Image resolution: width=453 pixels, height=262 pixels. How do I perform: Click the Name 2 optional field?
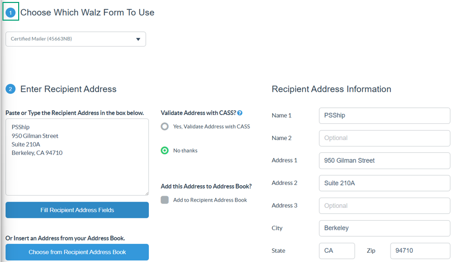(x=385, y=138)
